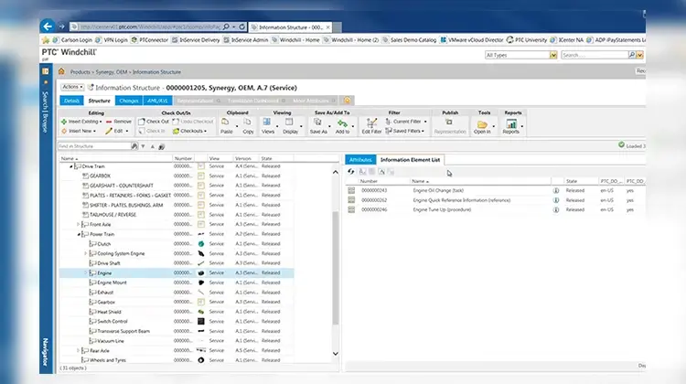The width and height of the screenshot is (686, 384).
Task: Open the Reports chart icon
Action: point(510,125)
